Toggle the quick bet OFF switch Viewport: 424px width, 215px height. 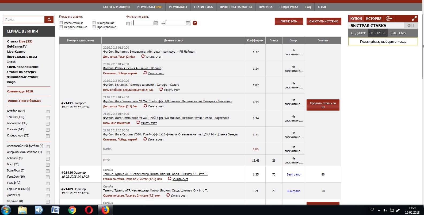click(x=411, y=25)
